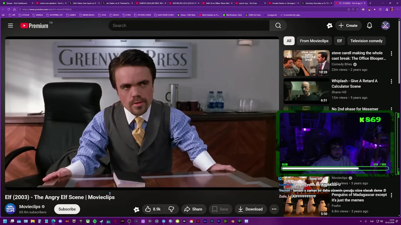Expand the GAMES bookmarks folder
The width and height of the screenshot is (401, 225).
[71, 15]
